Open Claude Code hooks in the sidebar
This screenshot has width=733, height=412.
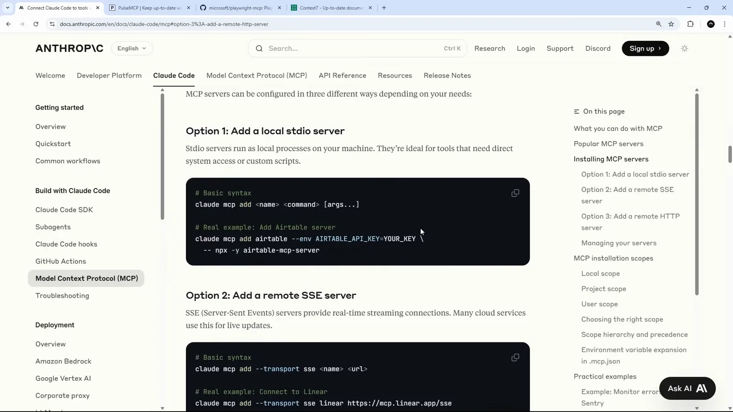coord(66,244)
